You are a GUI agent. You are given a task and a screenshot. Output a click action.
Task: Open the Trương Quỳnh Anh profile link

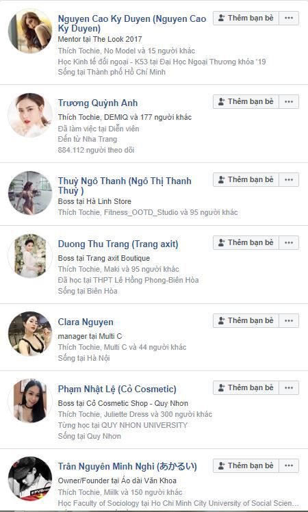(x=98, y=103)
